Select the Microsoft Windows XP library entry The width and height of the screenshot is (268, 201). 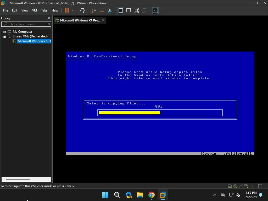pos(34,41)
